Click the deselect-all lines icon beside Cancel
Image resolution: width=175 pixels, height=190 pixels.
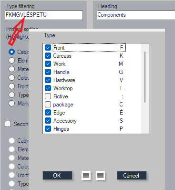(x=100, y=176)
